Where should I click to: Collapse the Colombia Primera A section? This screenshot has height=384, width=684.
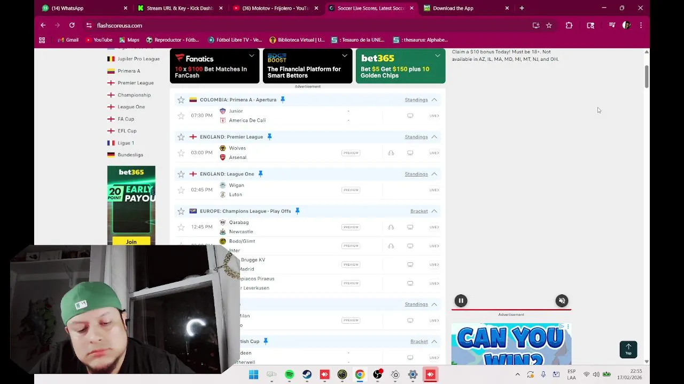(434, 100)
